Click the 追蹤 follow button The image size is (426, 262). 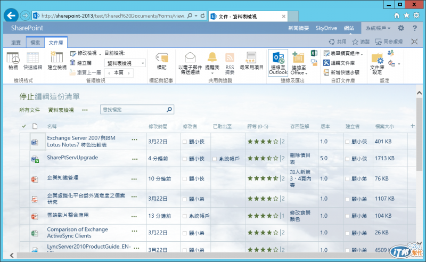pyautogui.click(x=361, y=42)
